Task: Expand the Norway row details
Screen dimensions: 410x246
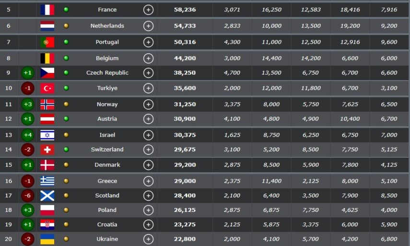Action: click(x=149, y=105)
